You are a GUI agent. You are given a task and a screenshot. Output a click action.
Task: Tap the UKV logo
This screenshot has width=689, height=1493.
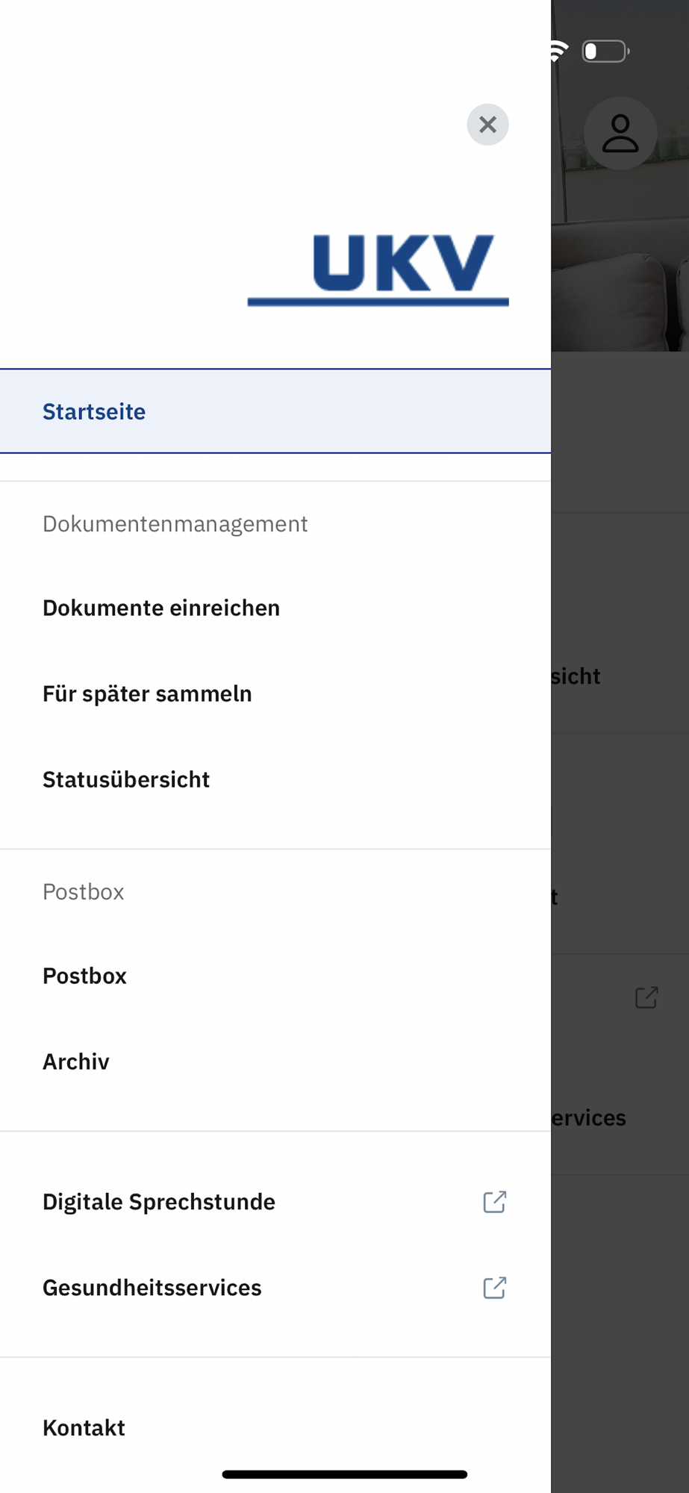point(378,269)
